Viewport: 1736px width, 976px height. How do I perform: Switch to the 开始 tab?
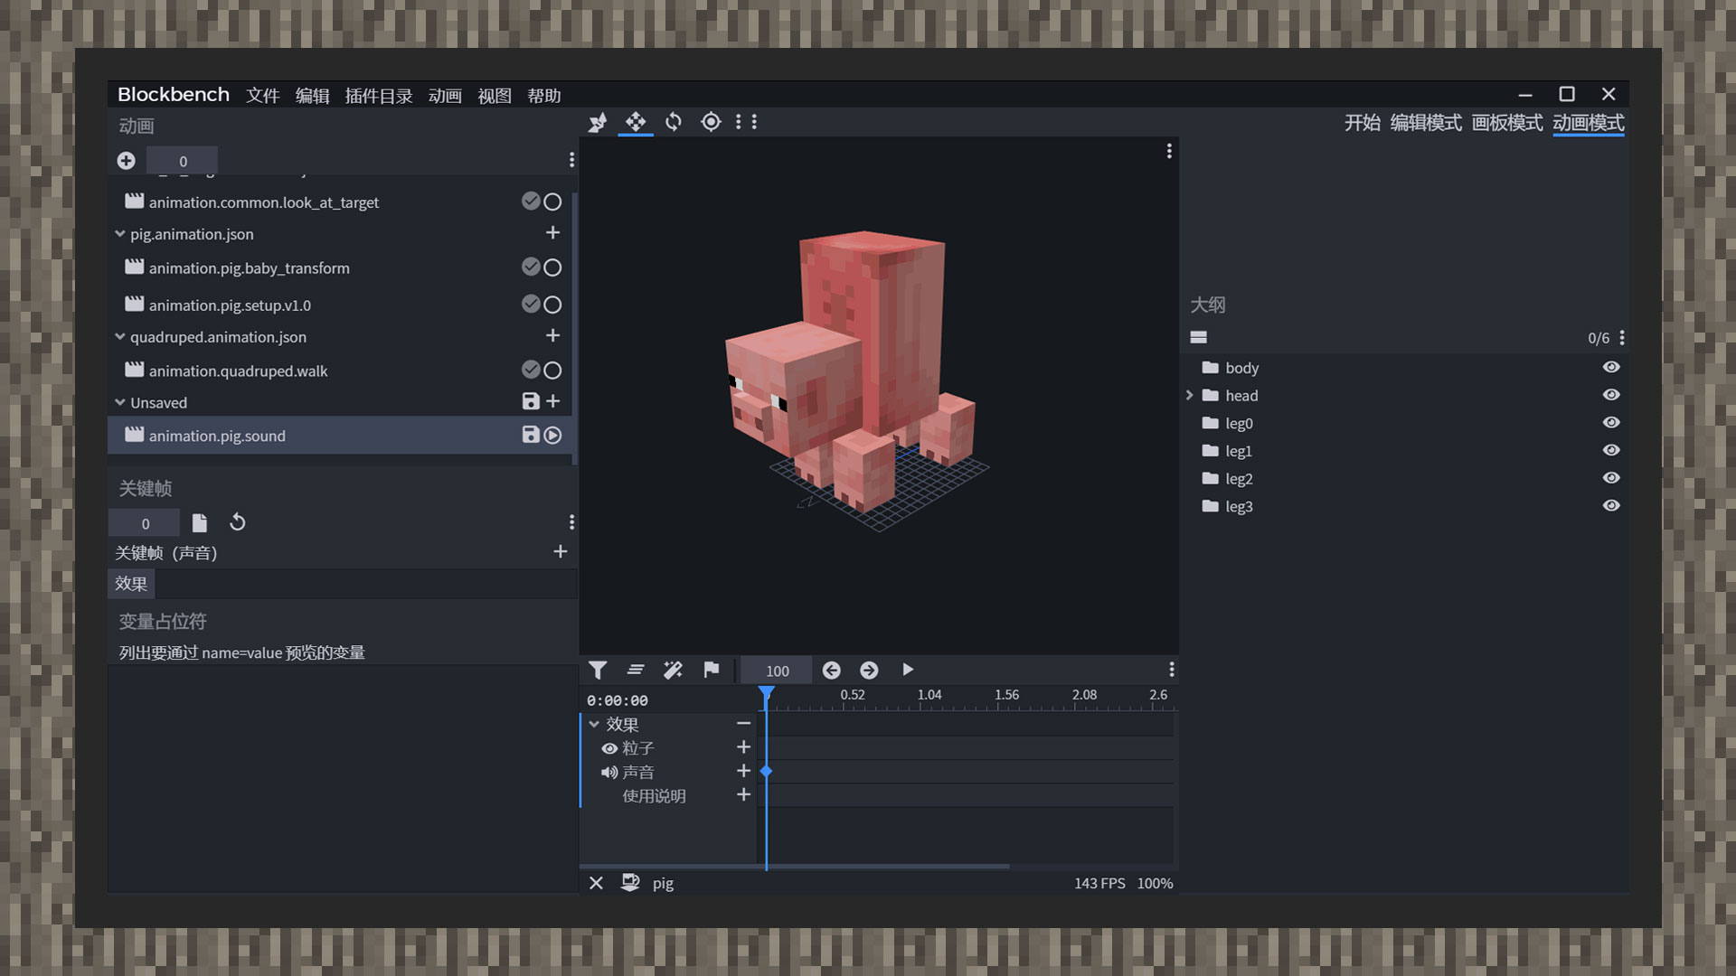click(1362, 123)
